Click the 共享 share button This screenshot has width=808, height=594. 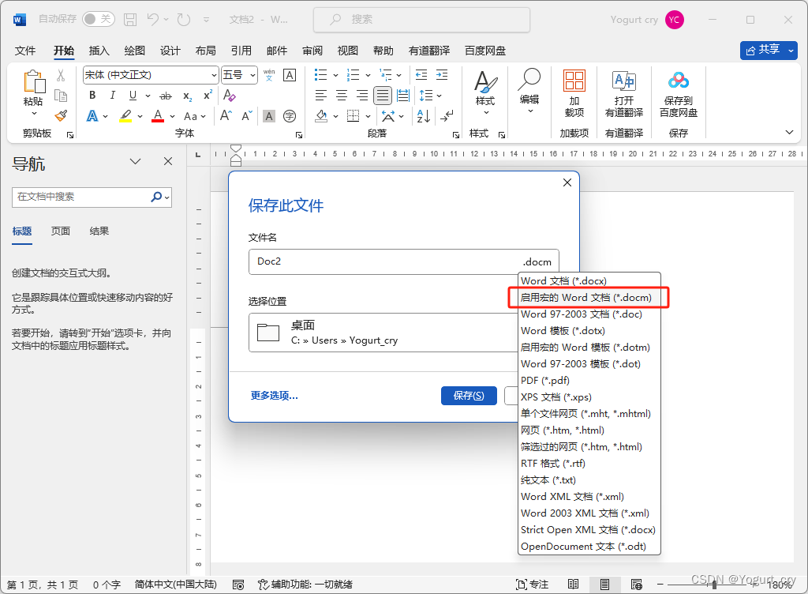pos(769,50)
